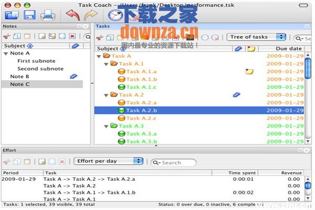Collapse Task A.3 disclosure triangle
This screenshot has width=315, height=210.
(106, 127)
